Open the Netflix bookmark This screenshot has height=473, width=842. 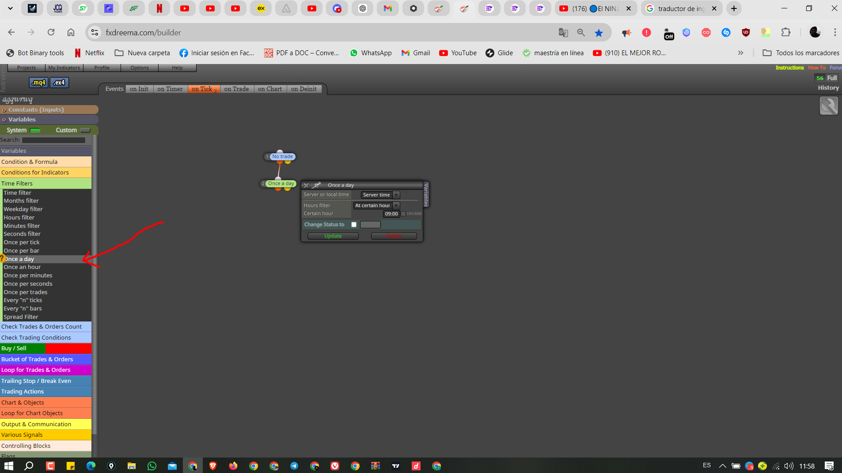tap(89, 53)
